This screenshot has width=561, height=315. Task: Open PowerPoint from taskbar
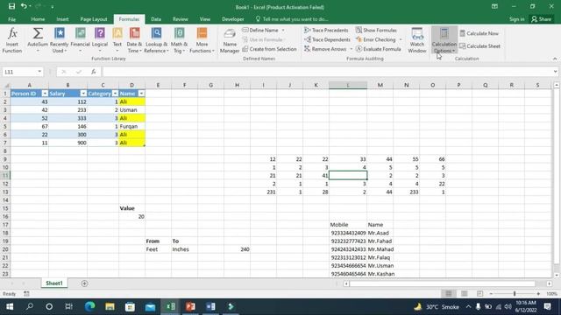pos(190,306)
